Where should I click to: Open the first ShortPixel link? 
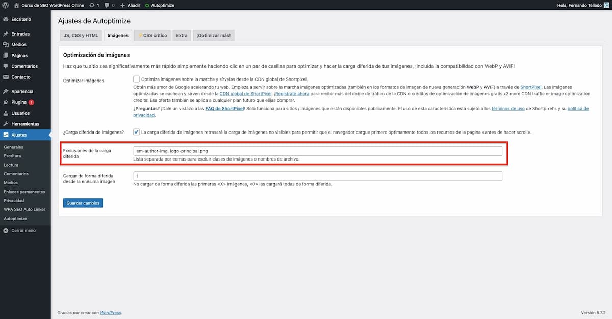(x=531, y=87)
